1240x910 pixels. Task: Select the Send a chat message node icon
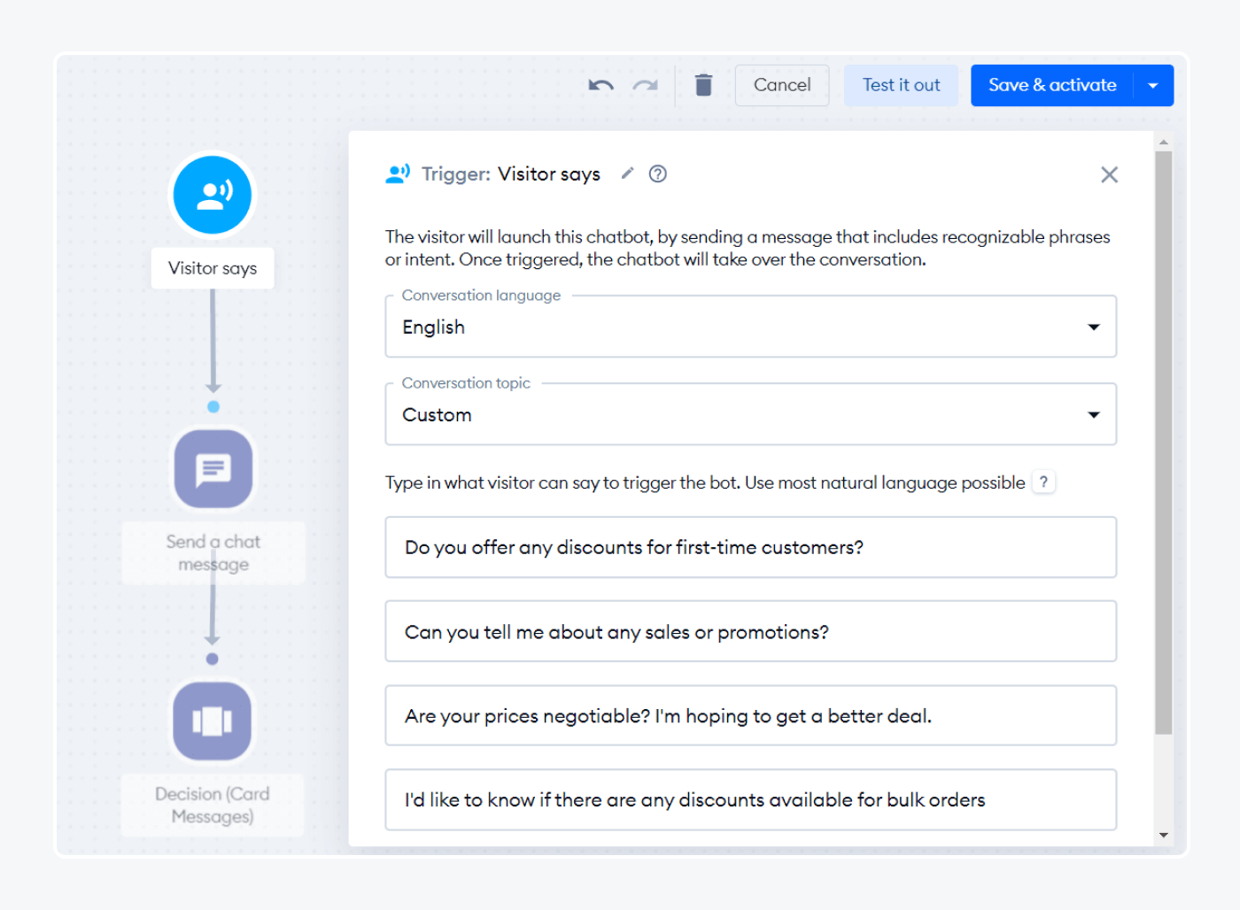point(213,468)
